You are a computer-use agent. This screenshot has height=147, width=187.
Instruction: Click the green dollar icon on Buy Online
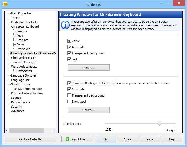click(x=67, y=139)
